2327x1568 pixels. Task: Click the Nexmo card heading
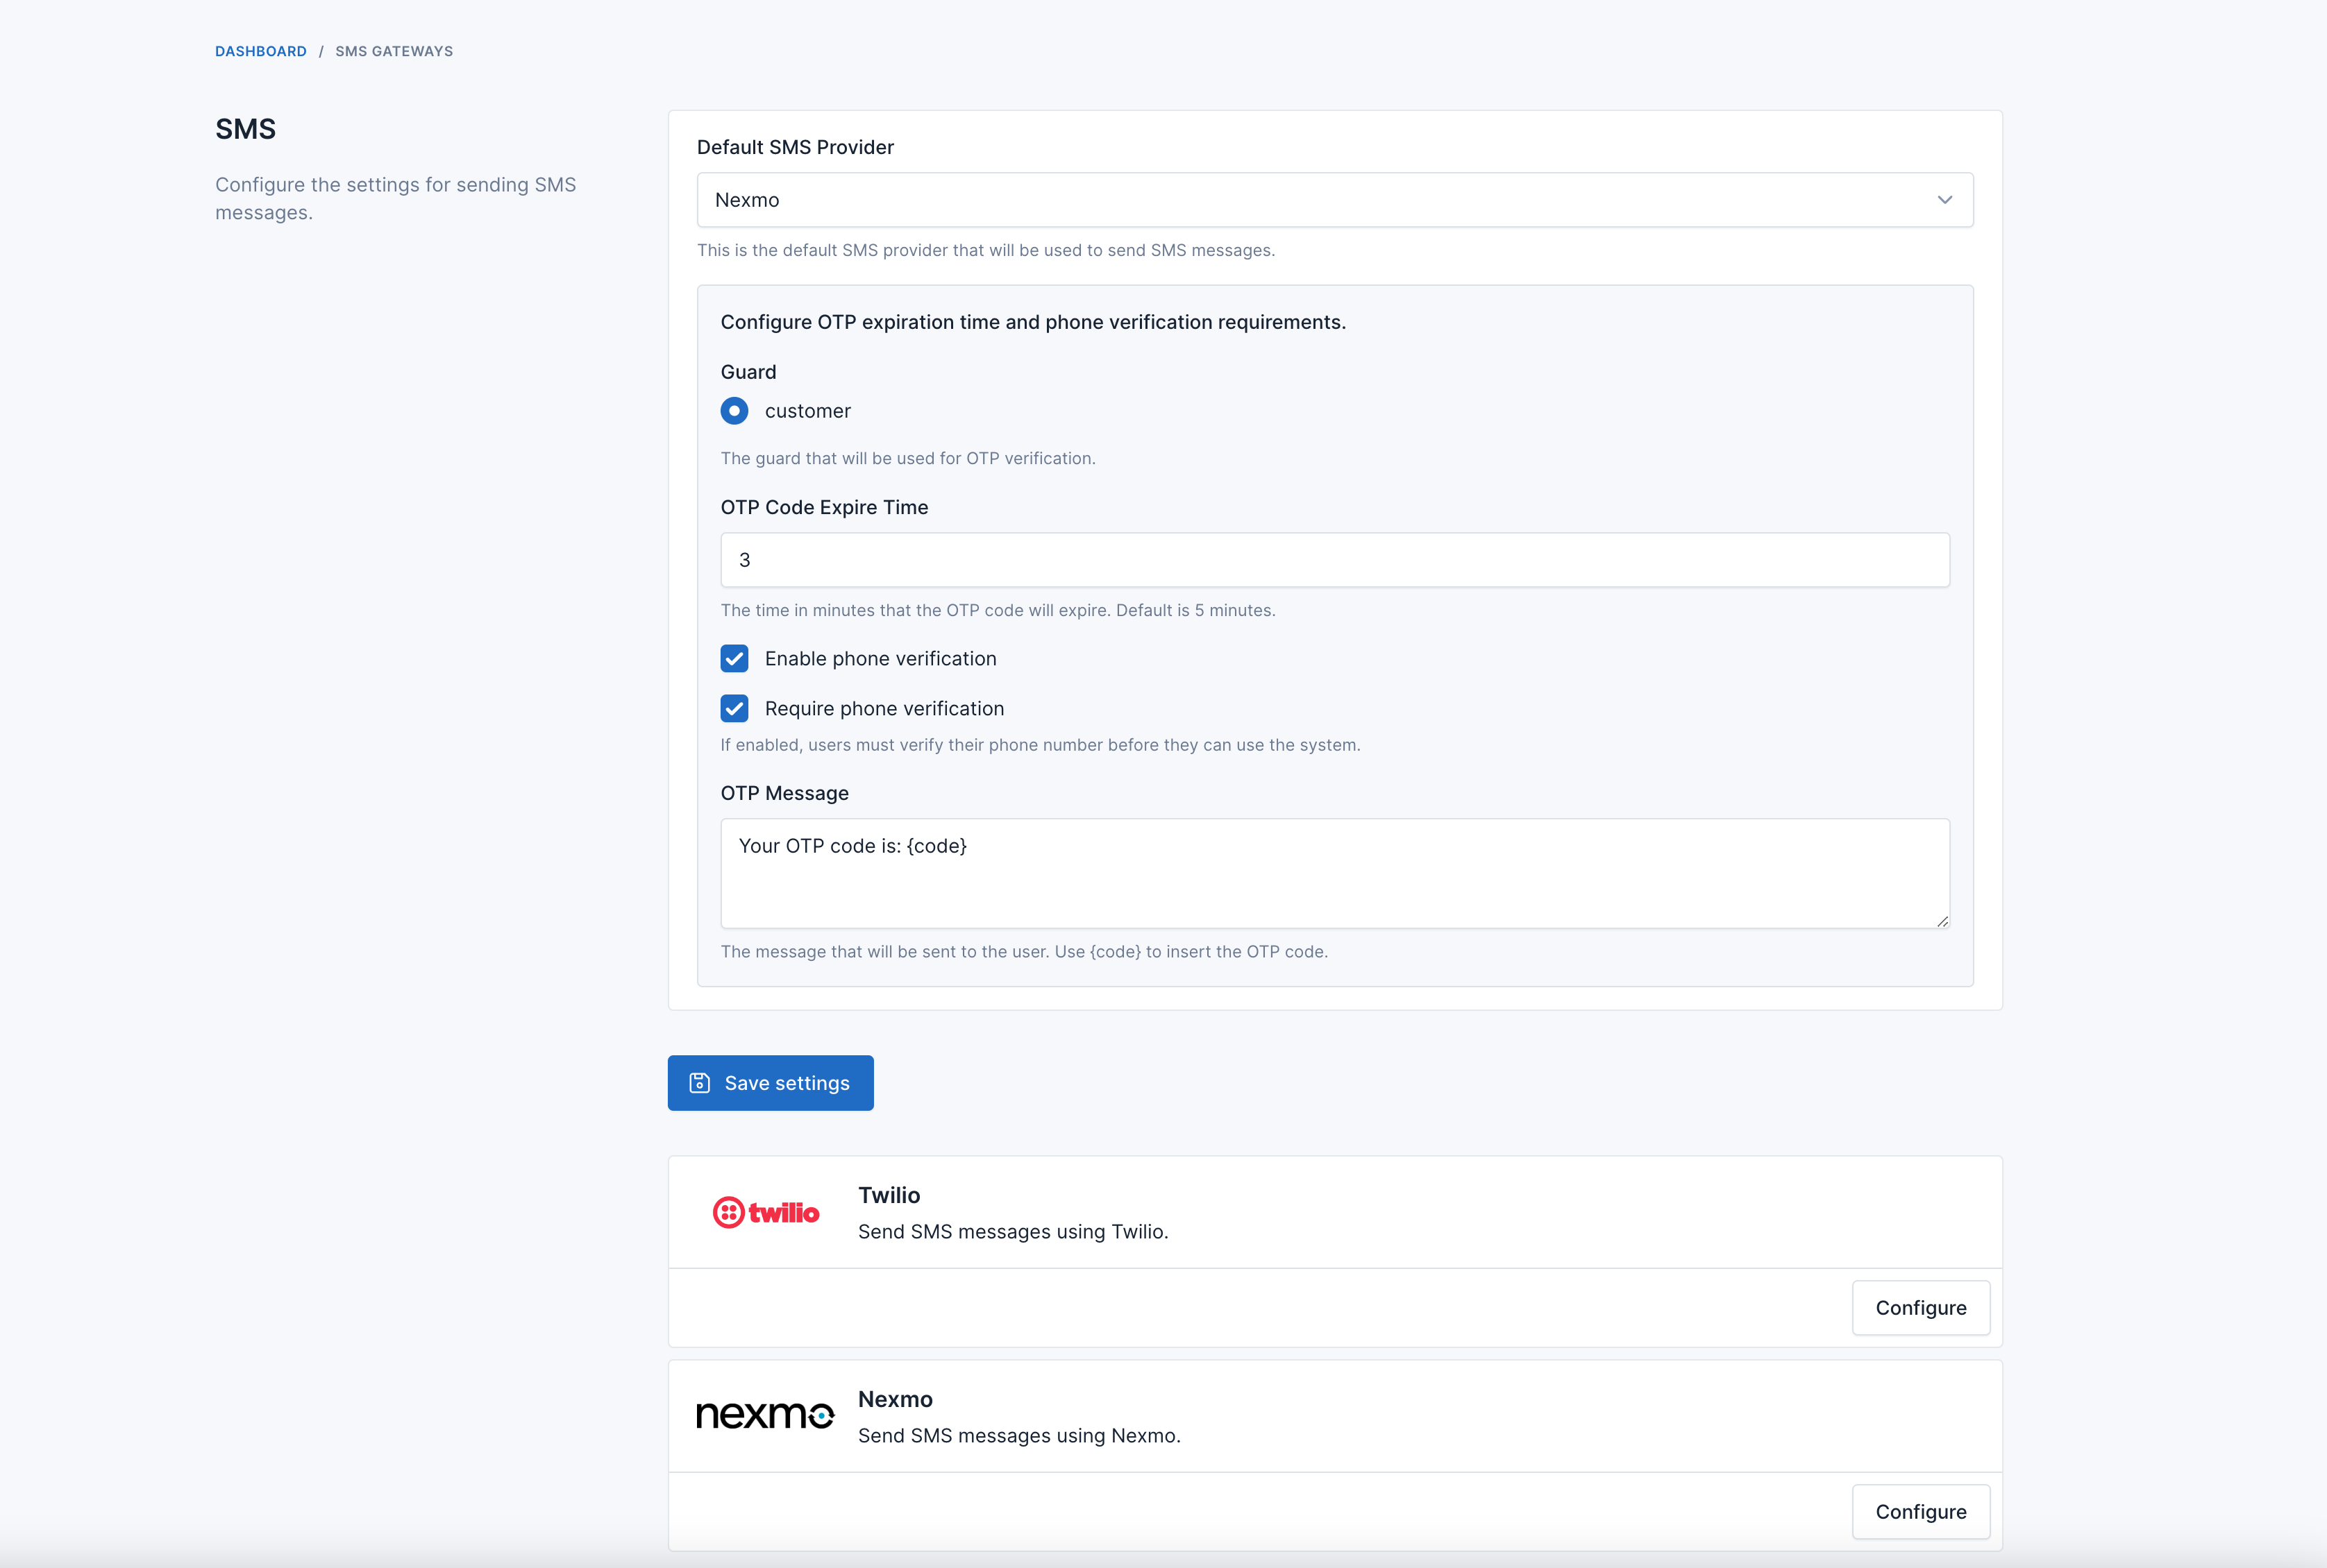(896, 1399)
